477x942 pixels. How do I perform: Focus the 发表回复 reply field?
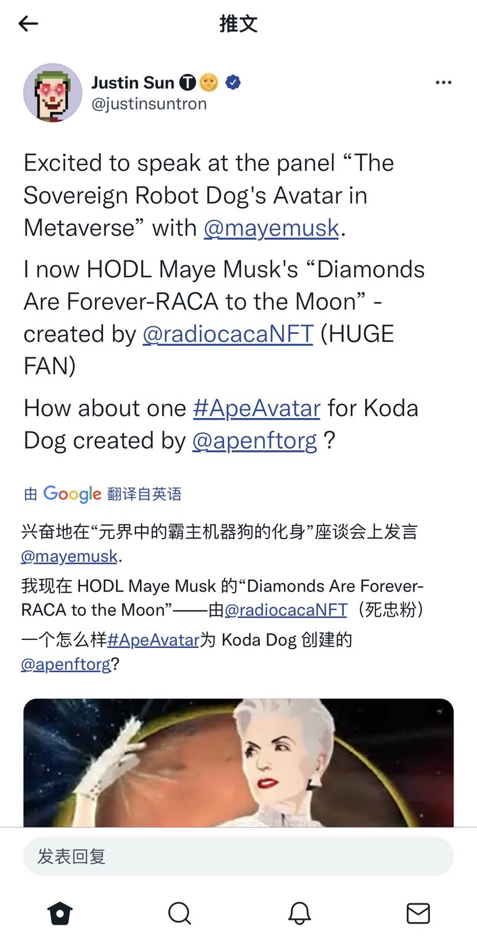point(238,856)
